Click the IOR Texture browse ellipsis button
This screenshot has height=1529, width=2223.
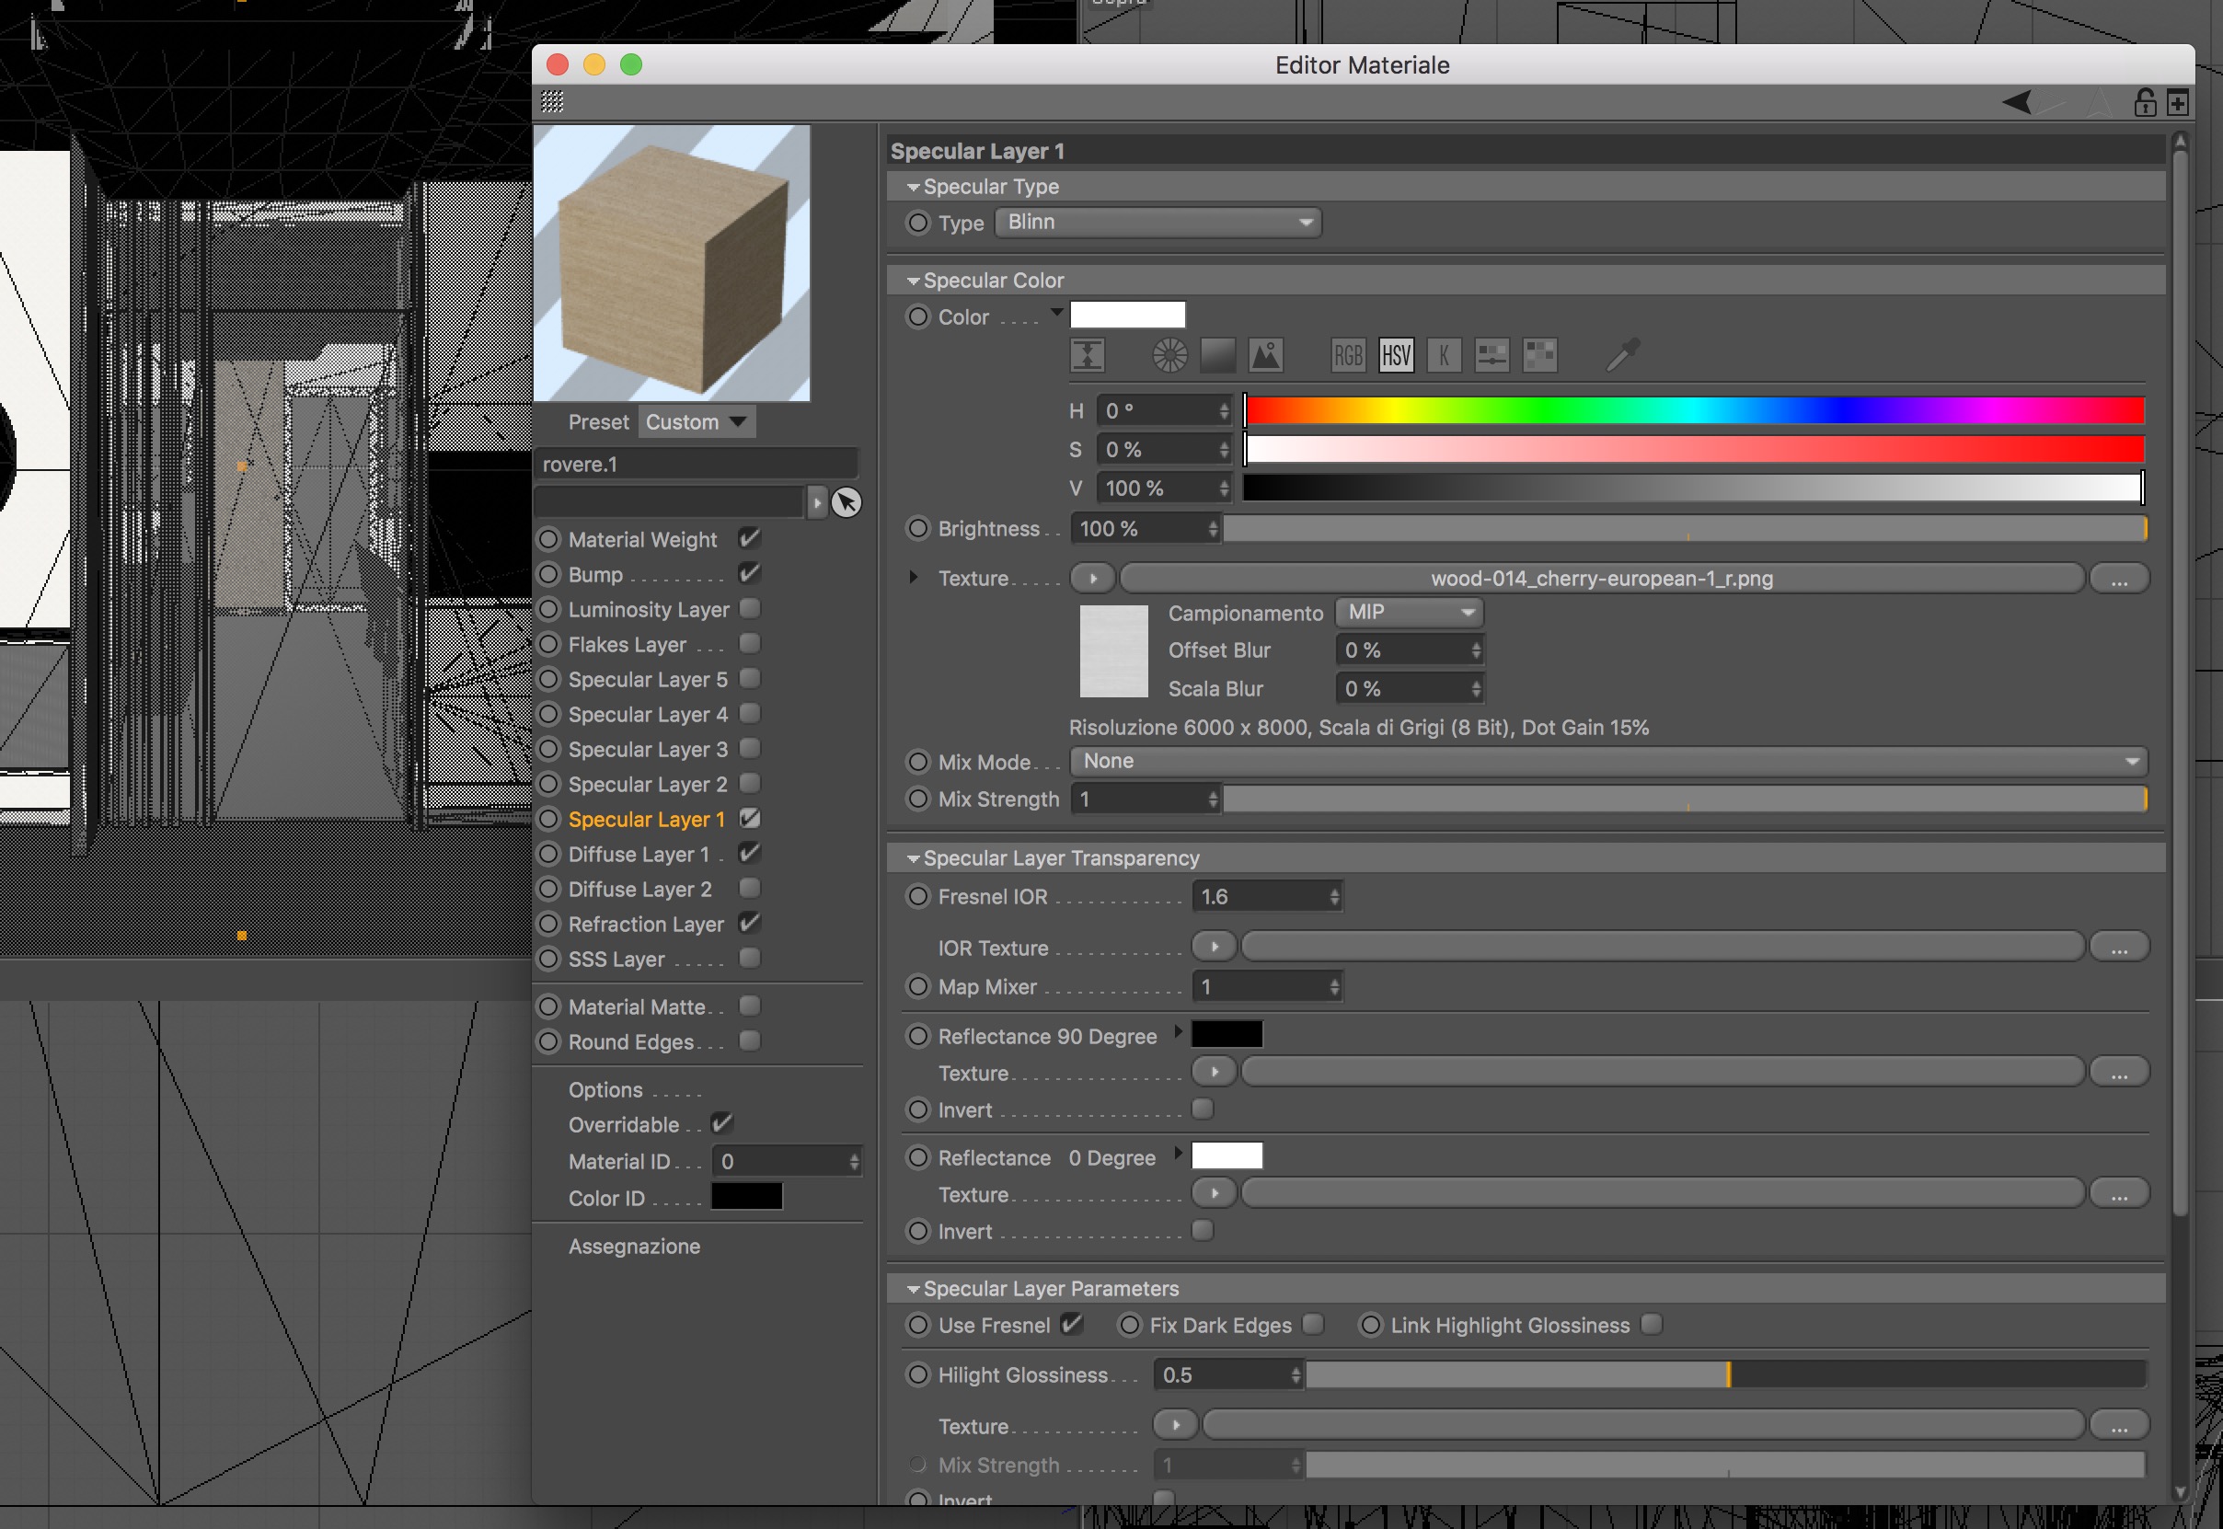[2118, 948]
